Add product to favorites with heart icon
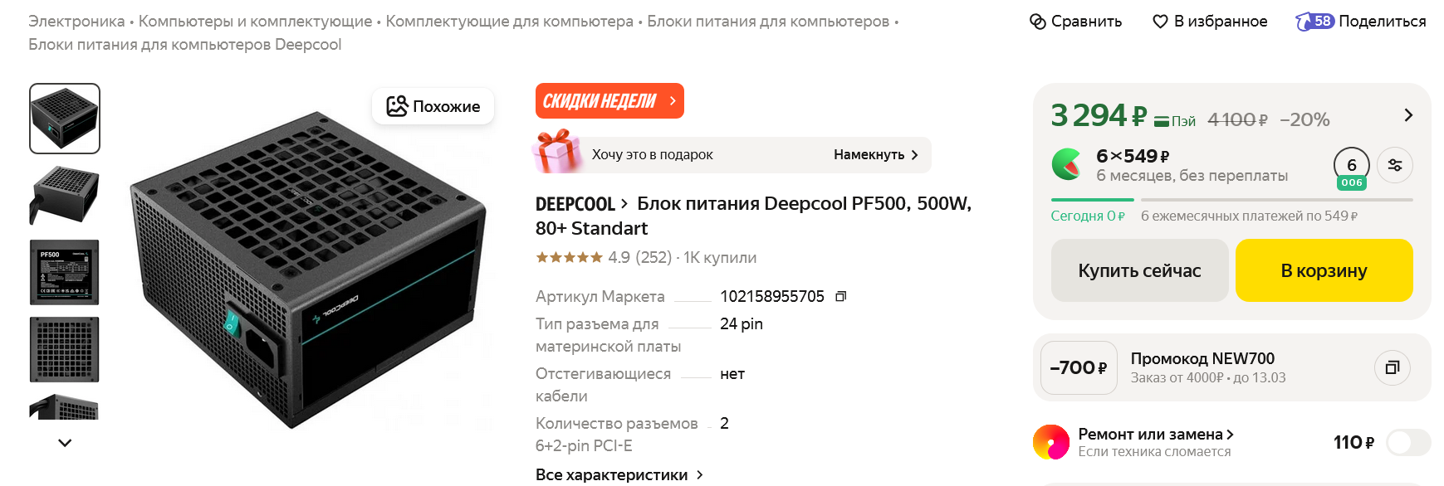 pyautogui.click(x=1160, y=22)
